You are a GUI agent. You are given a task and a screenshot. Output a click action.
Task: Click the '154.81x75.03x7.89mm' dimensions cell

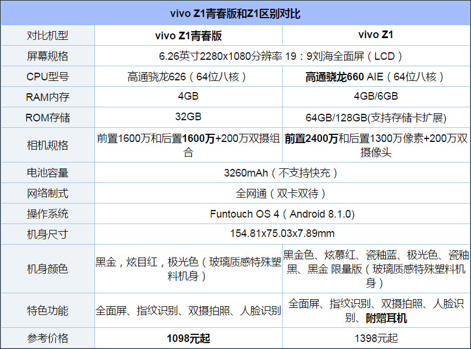coord(282,233)
